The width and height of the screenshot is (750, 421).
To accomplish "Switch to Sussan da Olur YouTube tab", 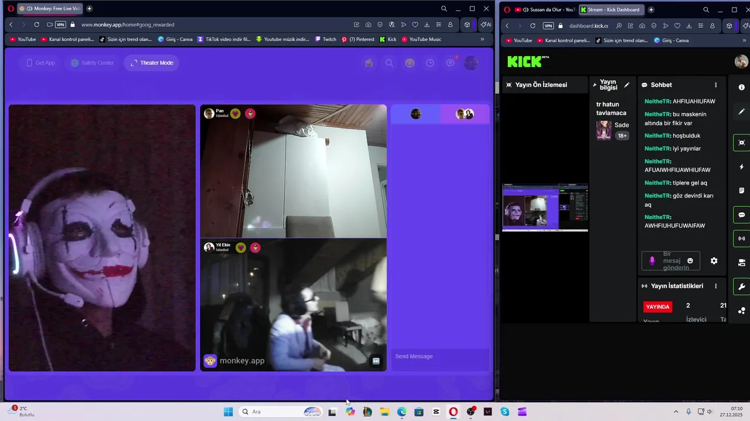I will click(544, 9).
